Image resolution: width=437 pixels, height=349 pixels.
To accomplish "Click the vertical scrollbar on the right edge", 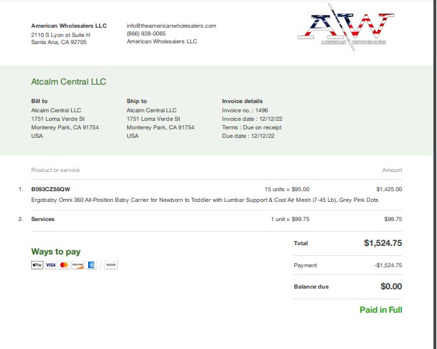I will 435,175.
